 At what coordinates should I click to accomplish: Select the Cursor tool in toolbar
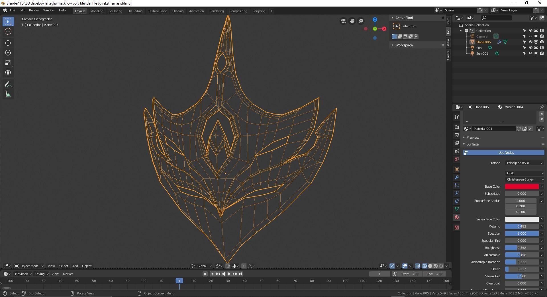[8, 31]
